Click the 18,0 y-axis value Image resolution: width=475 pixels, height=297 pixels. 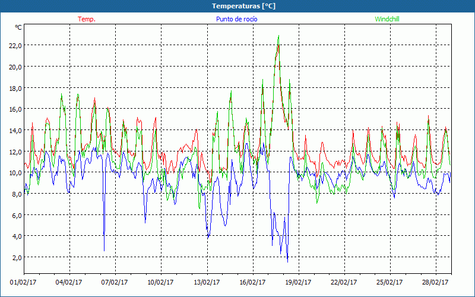tap(15, 88)
